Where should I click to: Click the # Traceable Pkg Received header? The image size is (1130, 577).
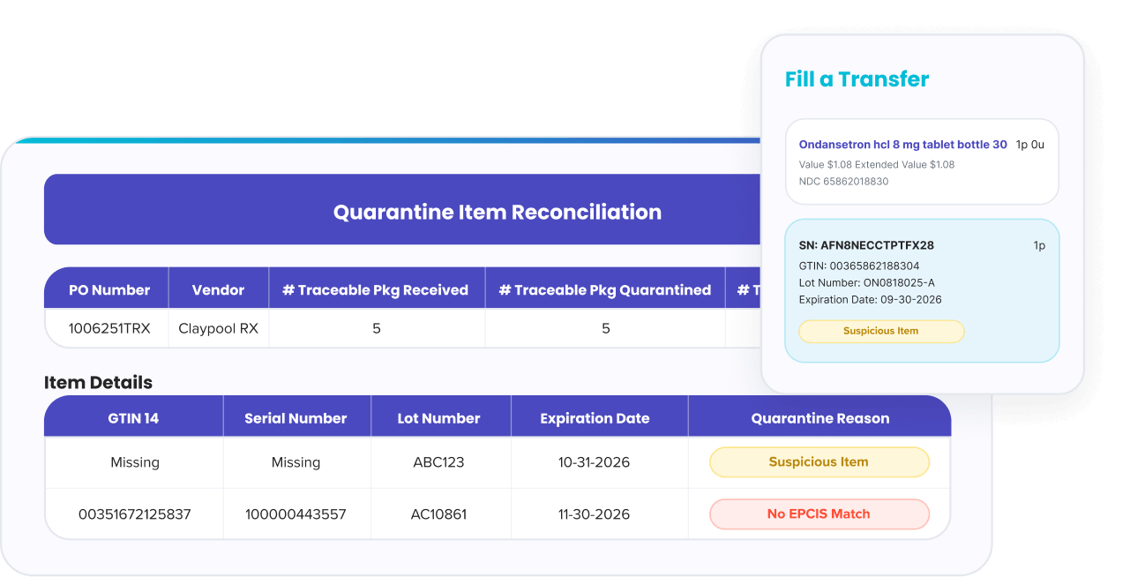click(x=376, y=290)
